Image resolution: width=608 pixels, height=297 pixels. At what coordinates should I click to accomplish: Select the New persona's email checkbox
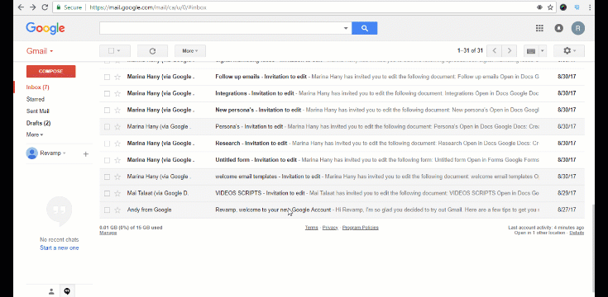[x=107, y=111]
